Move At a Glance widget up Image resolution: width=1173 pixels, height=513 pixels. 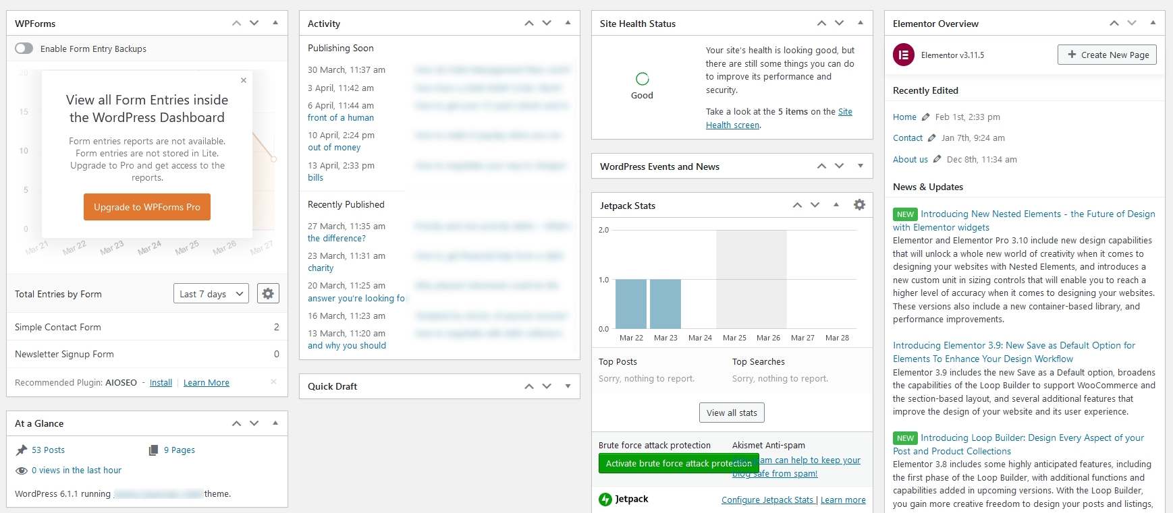(236, 423)
